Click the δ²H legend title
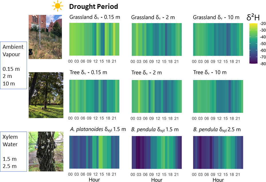The height and width of the screenshot is (182, 266). (253, 17)
